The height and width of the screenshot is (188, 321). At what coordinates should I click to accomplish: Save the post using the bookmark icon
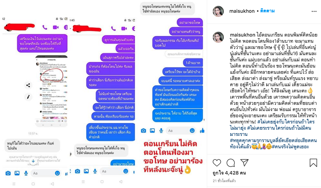pyautogui.click(x=313, y=162)
